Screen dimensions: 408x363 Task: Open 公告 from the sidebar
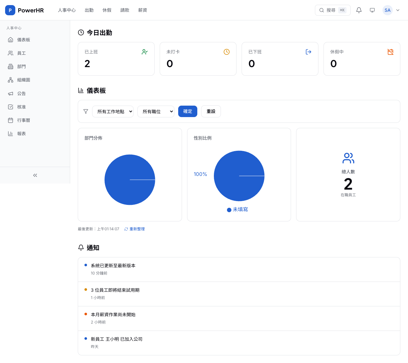(x=21, y=93)
